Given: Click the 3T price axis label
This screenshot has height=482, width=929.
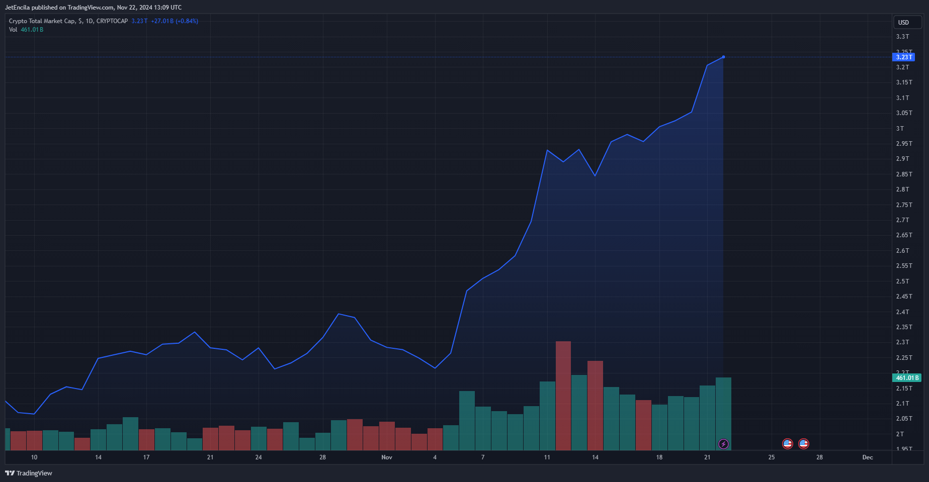Looking at the screenshot, I should point(900,129).
